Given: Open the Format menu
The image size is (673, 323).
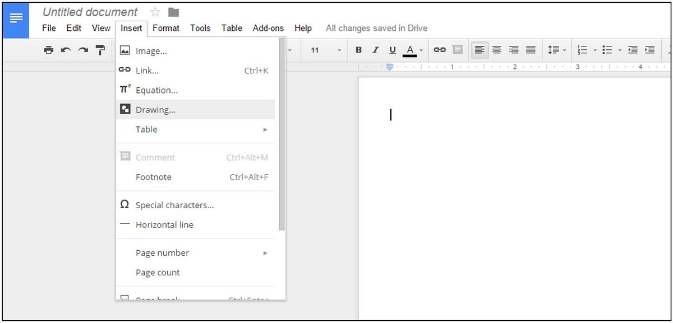Looking at the screenshot, I should coord(166,27).
